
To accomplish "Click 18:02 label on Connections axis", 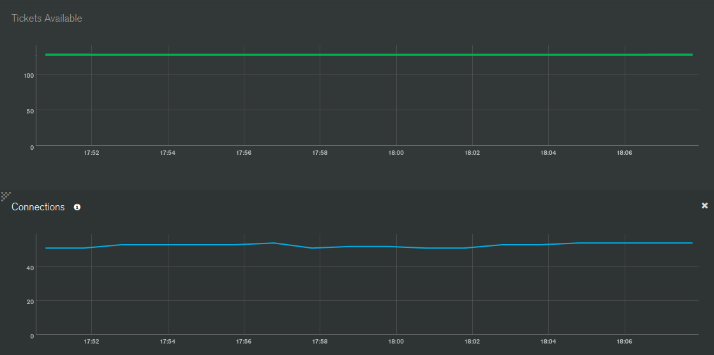I will tap(472, 342).
